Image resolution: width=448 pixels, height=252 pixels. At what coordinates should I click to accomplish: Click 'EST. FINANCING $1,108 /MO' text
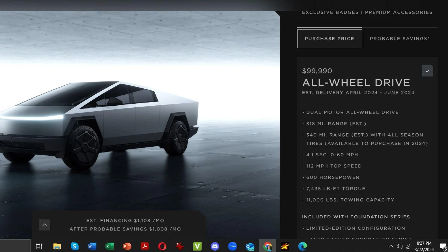[x=125, y=221]
